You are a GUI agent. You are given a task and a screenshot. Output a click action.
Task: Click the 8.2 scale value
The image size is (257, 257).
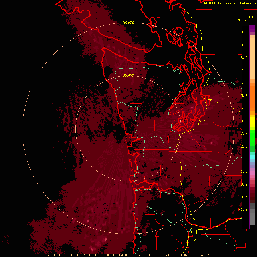coord(244,57)
